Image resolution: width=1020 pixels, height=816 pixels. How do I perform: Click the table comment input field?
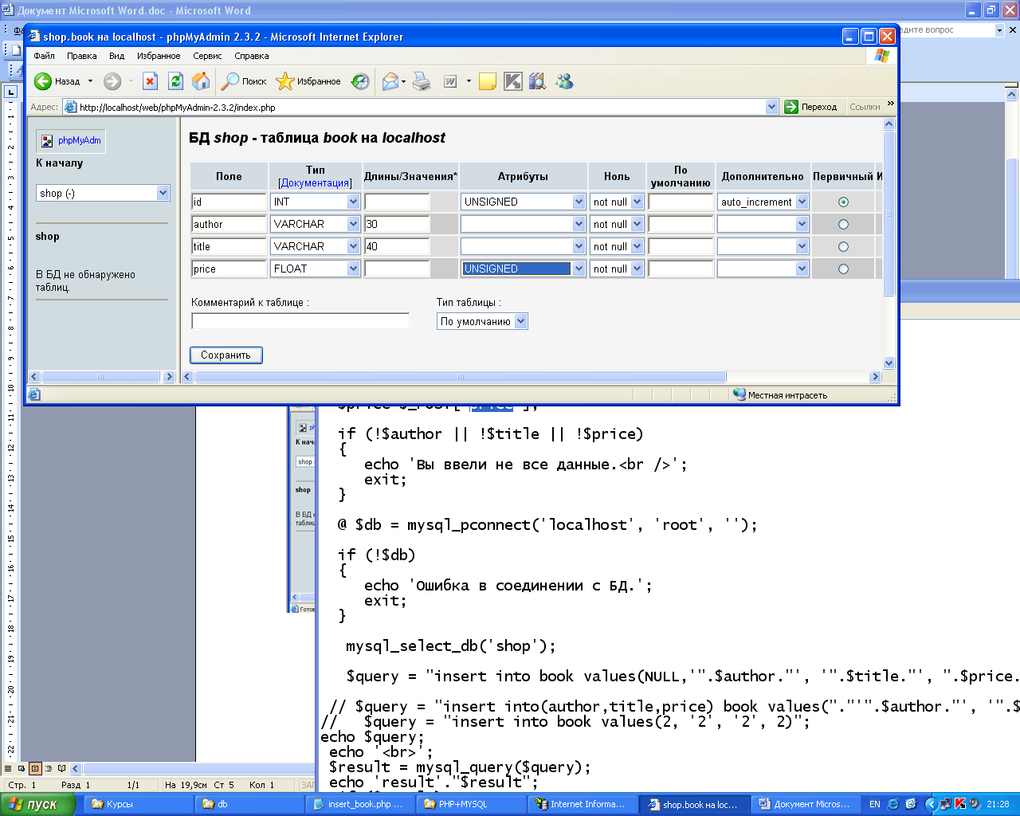click(x=300, y=321)
